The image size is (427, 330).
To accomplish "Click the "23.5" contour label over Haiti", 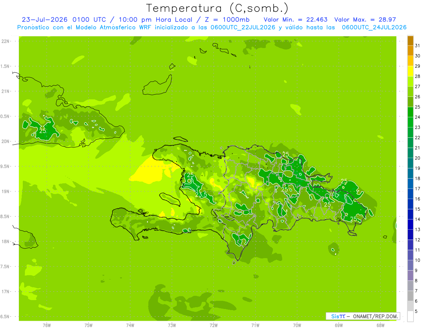I will [x=201, y=195].
